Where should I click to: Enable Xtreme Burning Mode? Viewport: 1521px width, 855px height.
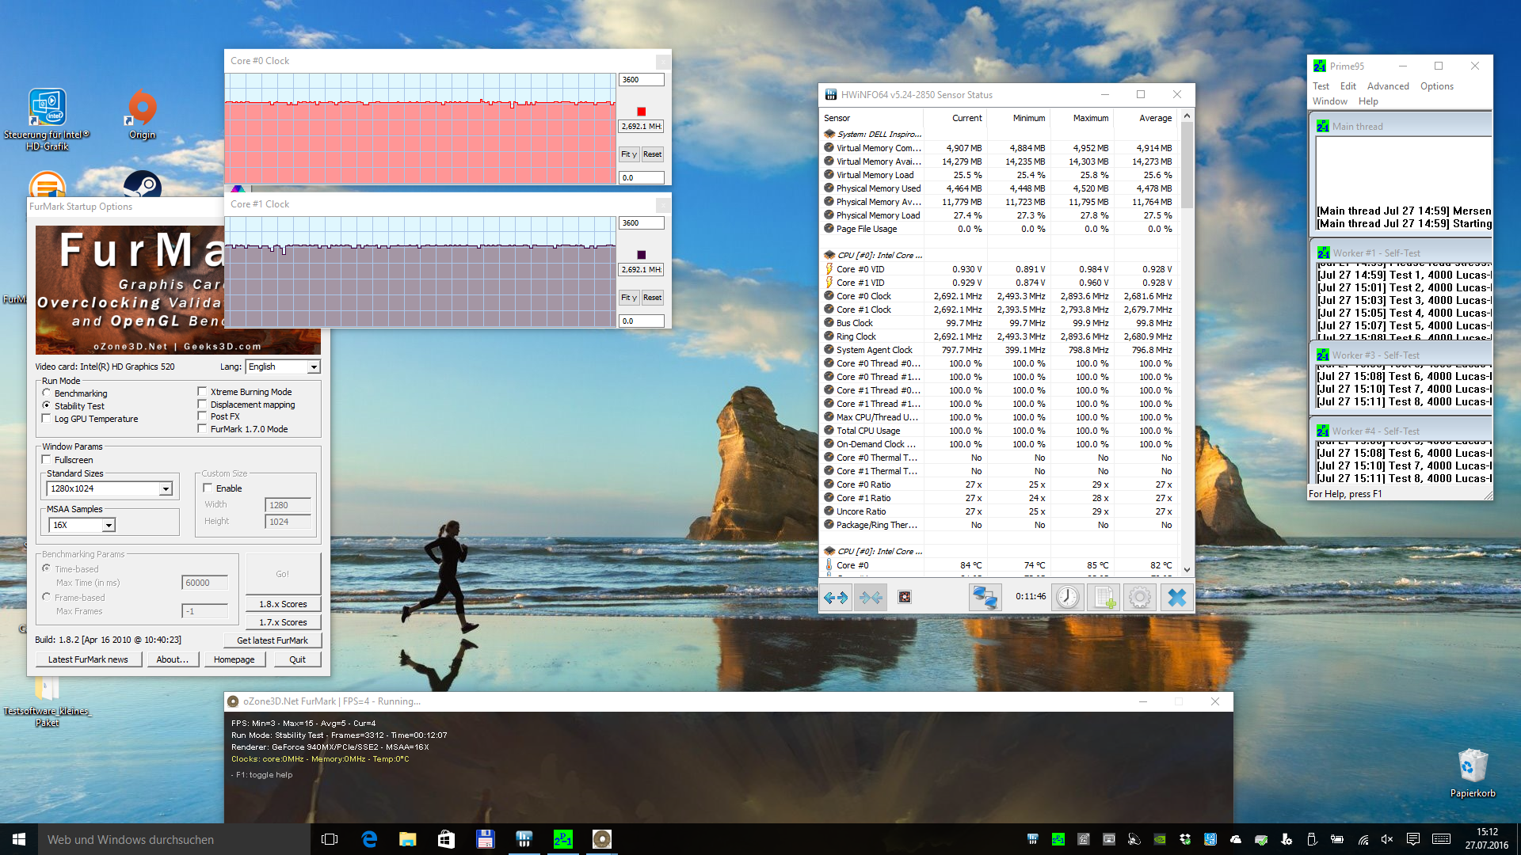(x=245, y=392)
